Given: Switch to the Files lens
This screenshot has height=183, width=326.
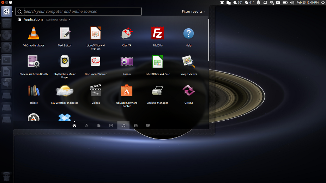Looking at the screenshot, I should pyautogui.click(x=99, y=126).
